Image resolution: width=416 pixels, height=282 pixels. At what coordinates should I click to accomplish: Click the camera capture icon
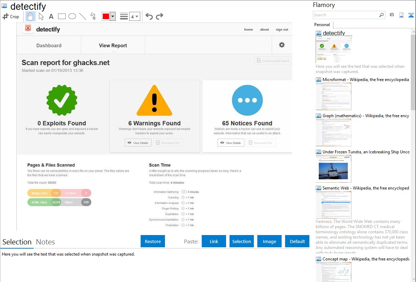pos(392,15)
